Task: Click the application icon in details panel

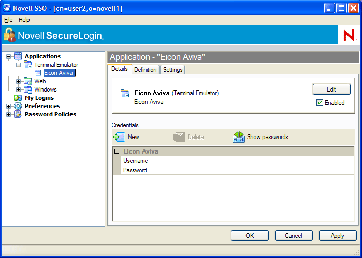Action: pyautogui.click(x=125, y=93)
